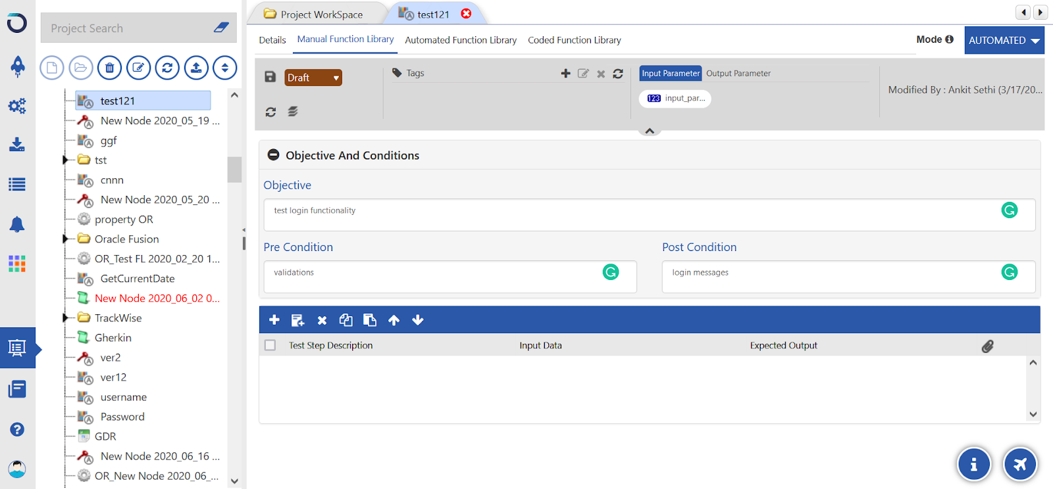Open the AUTOMATED mode dropdown
This screenshot has height=489, width=1053.
pyautogui.click(x=1004, y=40)
